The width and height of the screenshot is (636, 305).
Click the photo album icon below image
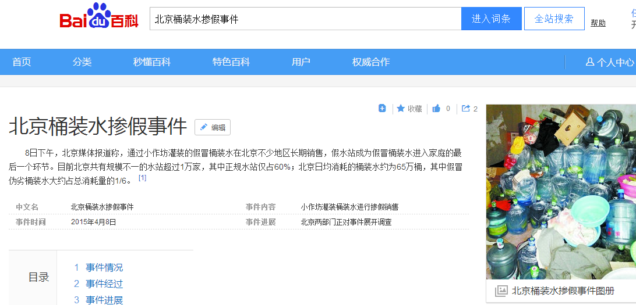coord(500,291)
